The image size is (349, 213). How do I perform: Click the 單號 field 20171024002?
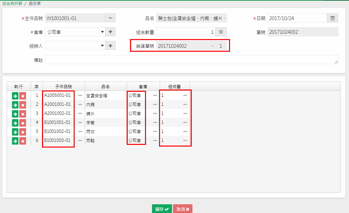pyautogui.click(x=303, y=32)
